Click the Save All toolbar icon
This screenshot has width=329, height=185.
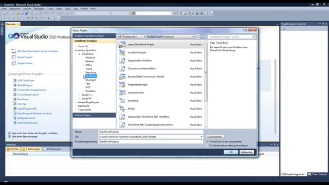tap(26, 13)
